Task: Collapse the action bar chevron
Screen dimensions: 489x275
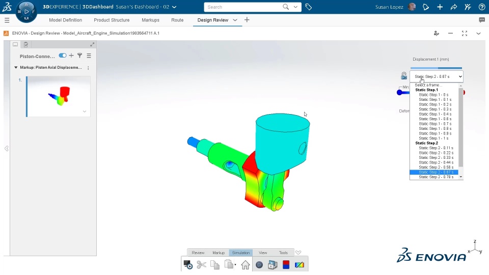Action: 298,253
